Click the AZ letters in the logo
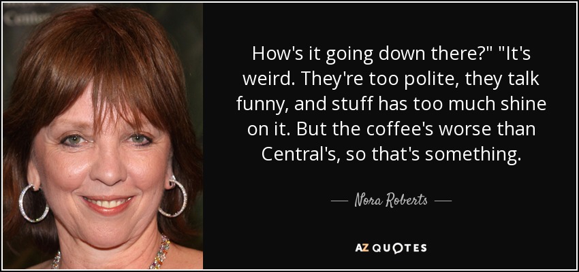The height and width of the screenshot is (272, 579). pyautogui.click(x=360, y=248)
